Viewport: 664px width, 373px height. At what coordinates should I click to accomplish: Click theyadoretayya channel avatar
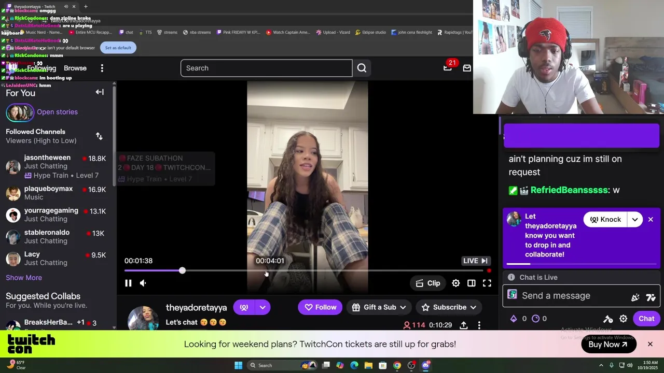(143, 318)
